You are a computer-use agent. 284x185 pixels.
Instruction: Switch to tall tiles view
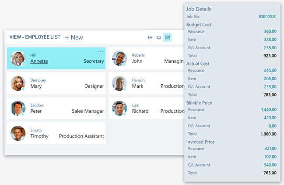(x=158, y=38)
